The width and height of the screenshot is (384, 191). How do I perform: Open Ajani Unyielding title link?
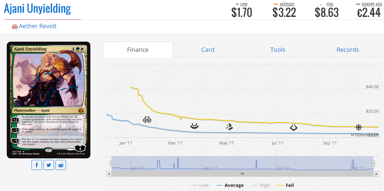[37, 9]
